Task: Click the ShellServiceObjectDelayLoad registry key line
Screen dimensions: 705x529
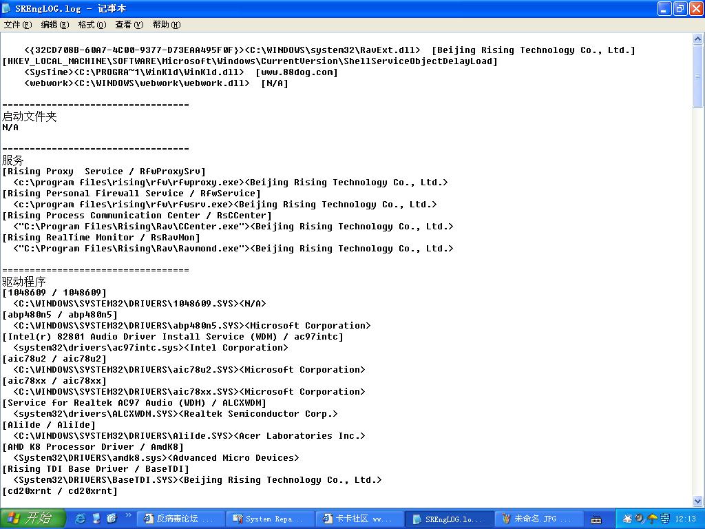Action: point(250,61)
